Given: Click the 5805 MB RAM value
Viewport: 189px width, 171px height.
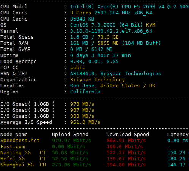Looking at the screenshot, I should point(108,43).
